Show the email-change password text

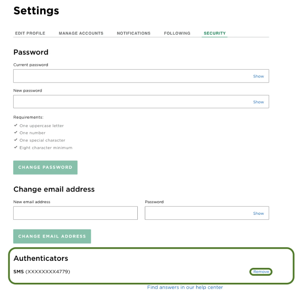[x=259, y=214]
